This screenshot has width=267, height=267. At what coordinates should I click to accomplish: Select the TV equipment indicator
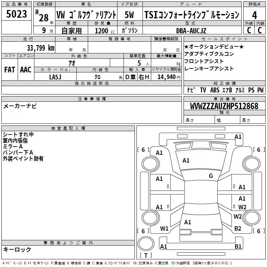(203, 90)
